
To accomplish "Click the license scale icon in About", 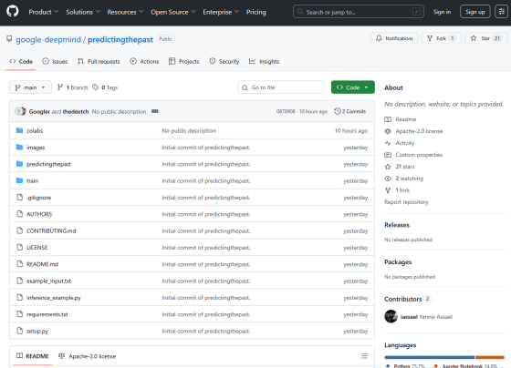I will pos(388,131).
